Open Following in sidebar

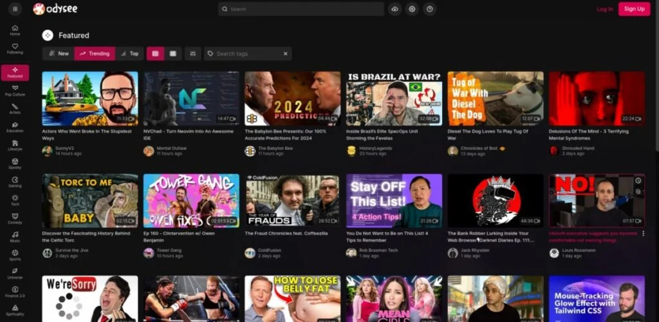[x=15, y=49]
